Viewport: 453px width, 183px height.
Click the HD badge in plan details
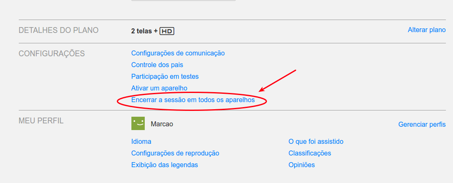click(x=167, y=31)
